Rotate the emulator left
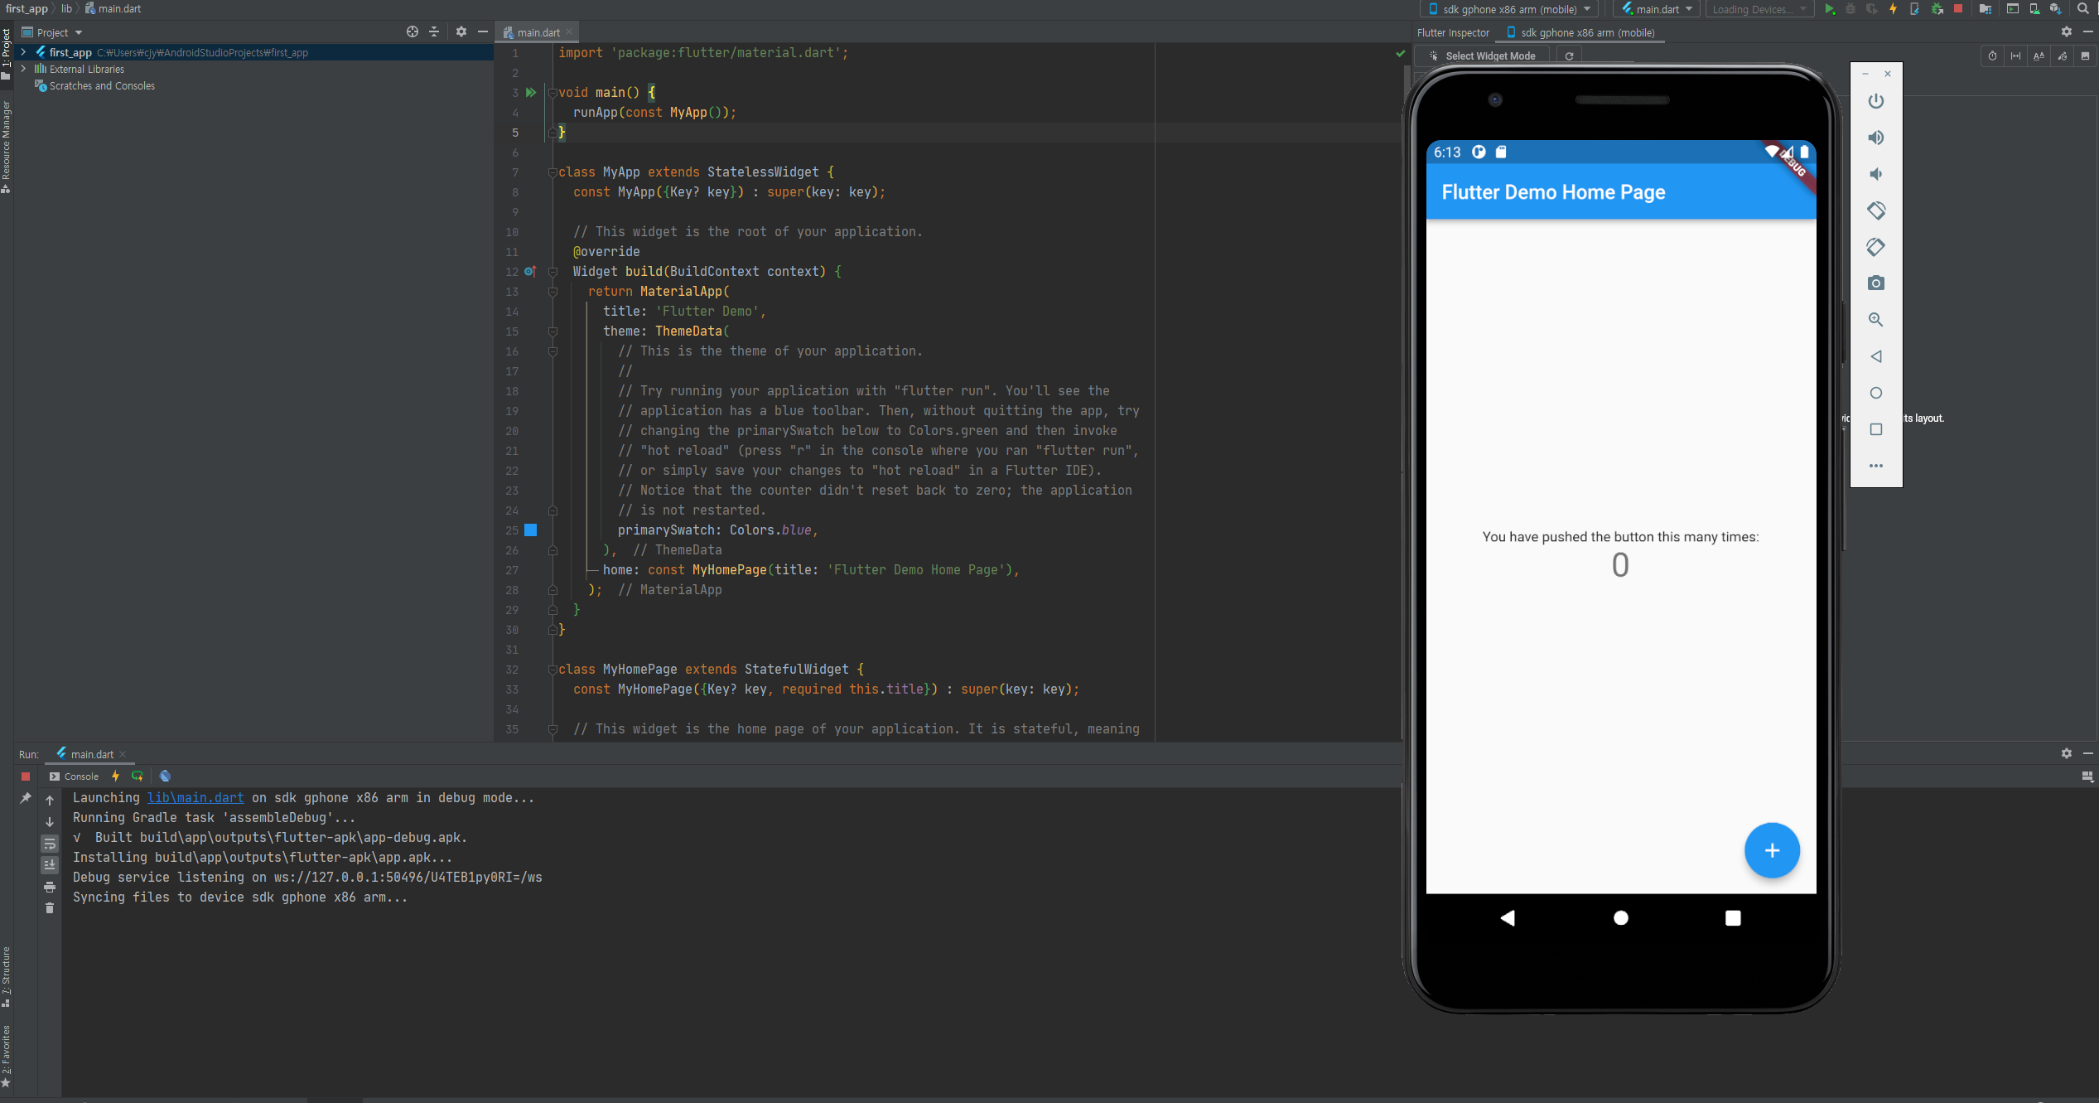2099x1103 pixels. click(x=1876, y=210)
